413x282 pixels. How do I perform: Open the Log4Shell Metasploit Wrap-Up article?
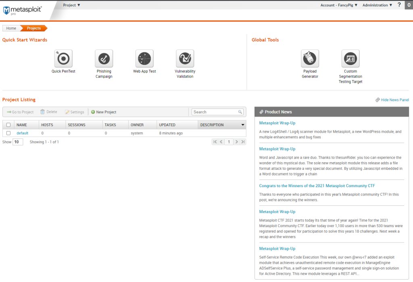[x=277, y=123]
